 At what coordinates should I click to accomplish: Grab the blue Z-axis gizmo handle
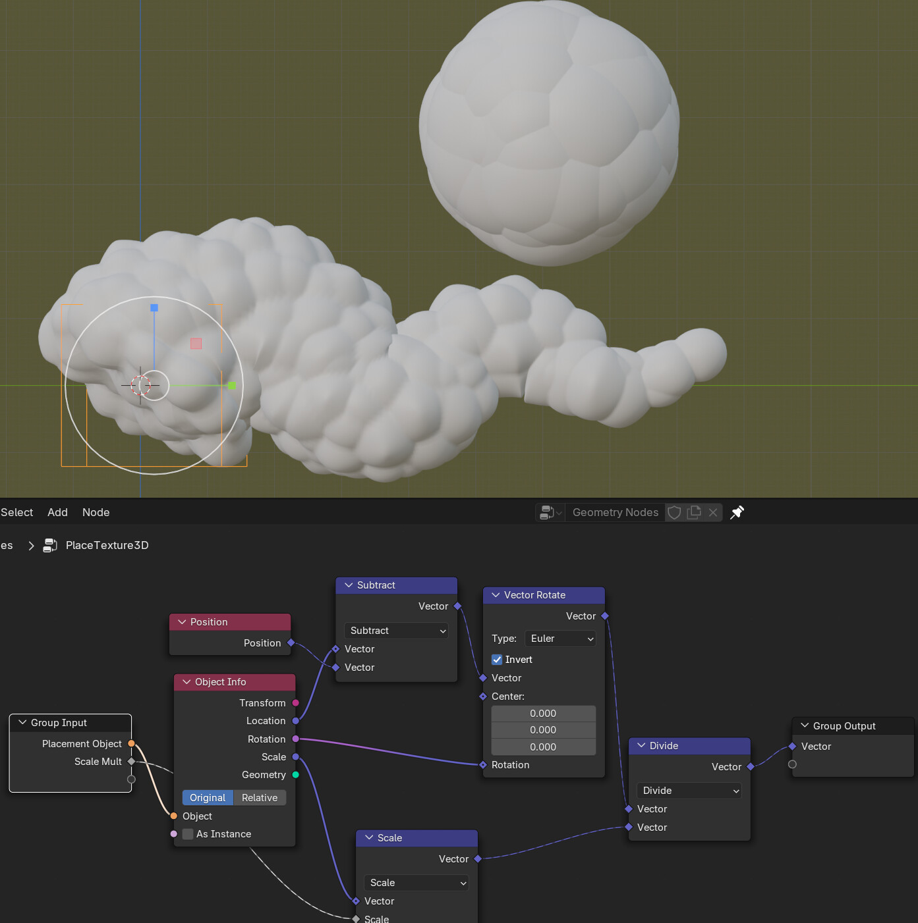(x=154, y=307)
